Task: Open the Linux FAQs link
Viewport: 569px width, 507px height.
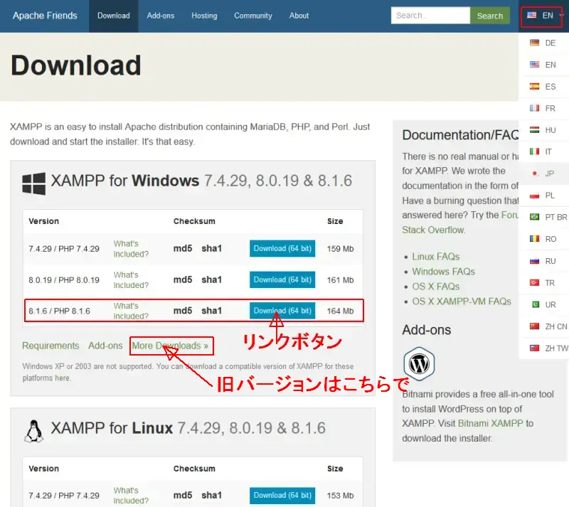Action: point(435,257)
